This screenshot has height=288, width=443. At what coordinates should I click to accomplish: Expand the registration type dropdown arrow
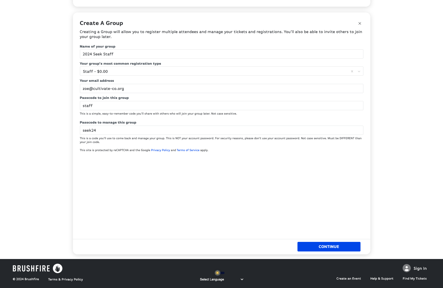[359, 71]
